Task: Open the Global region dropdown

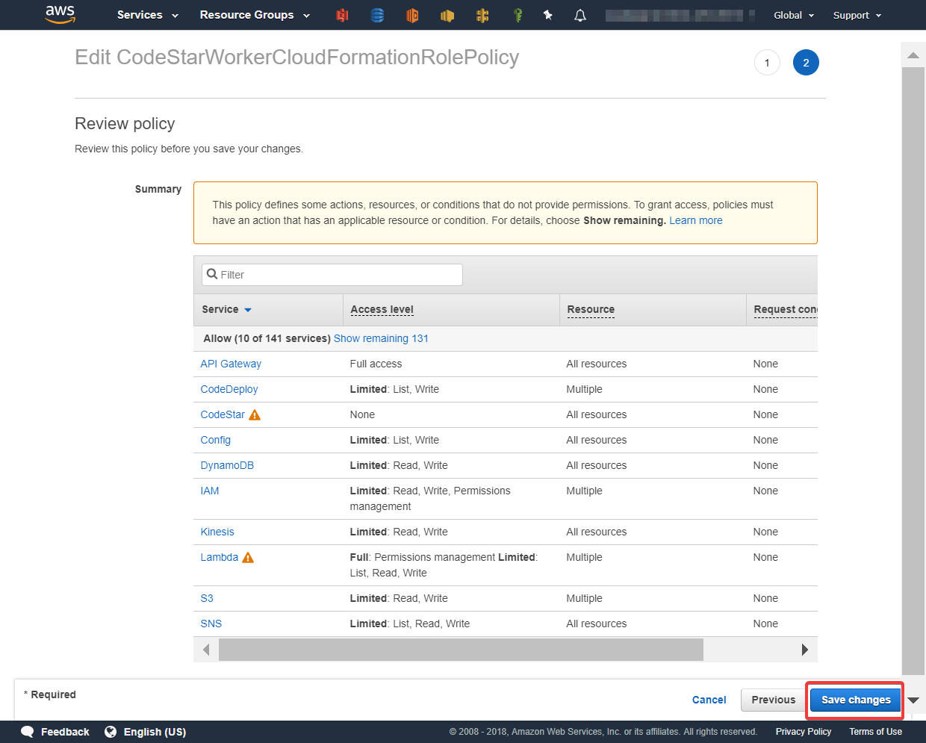Action: pos(794,15)
